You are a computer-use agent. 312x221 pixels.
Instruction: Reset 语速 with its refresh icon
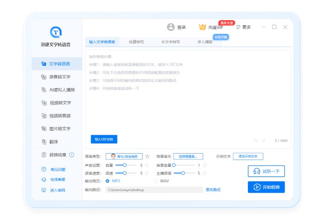(147, 173)
